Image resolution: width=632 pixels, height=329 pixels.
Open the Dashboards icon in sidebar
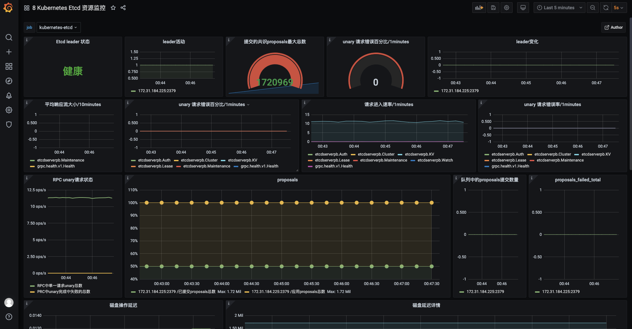click(9, 66)
